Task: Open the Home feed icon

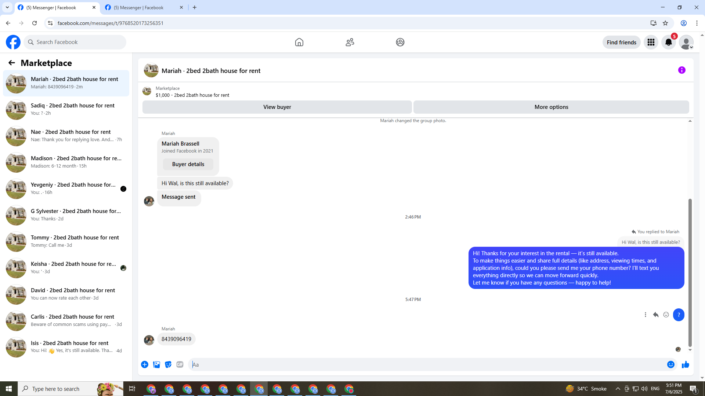Action: 299,42
